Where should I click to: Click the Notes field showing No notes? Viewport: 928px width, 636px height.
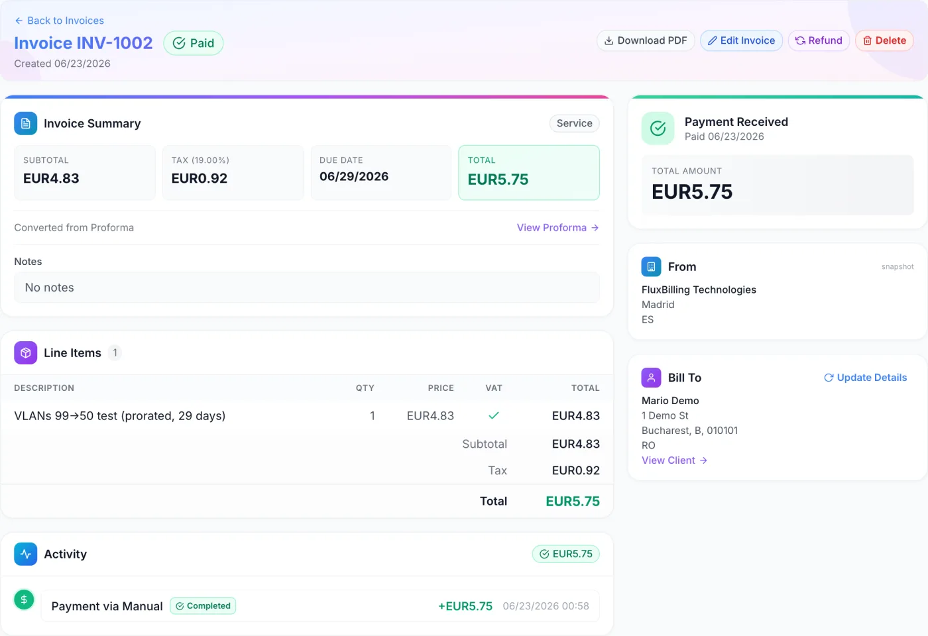point(307,288)
